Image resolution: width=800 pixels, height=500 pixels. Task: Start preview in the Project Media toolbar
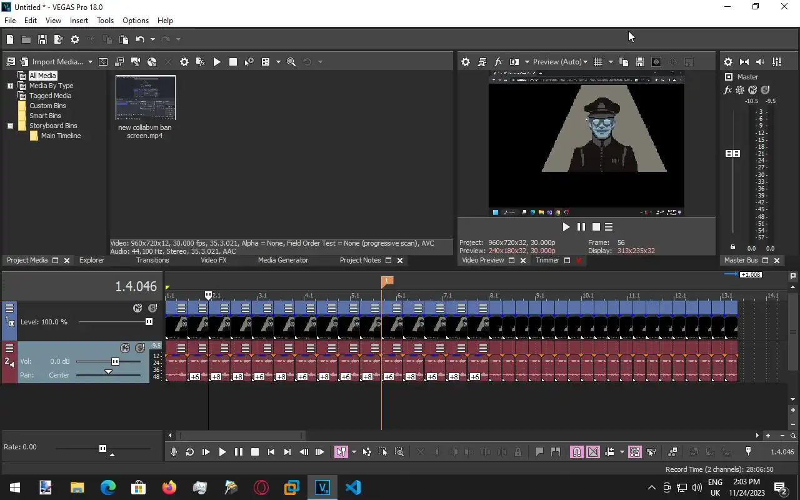click(217, 62)
